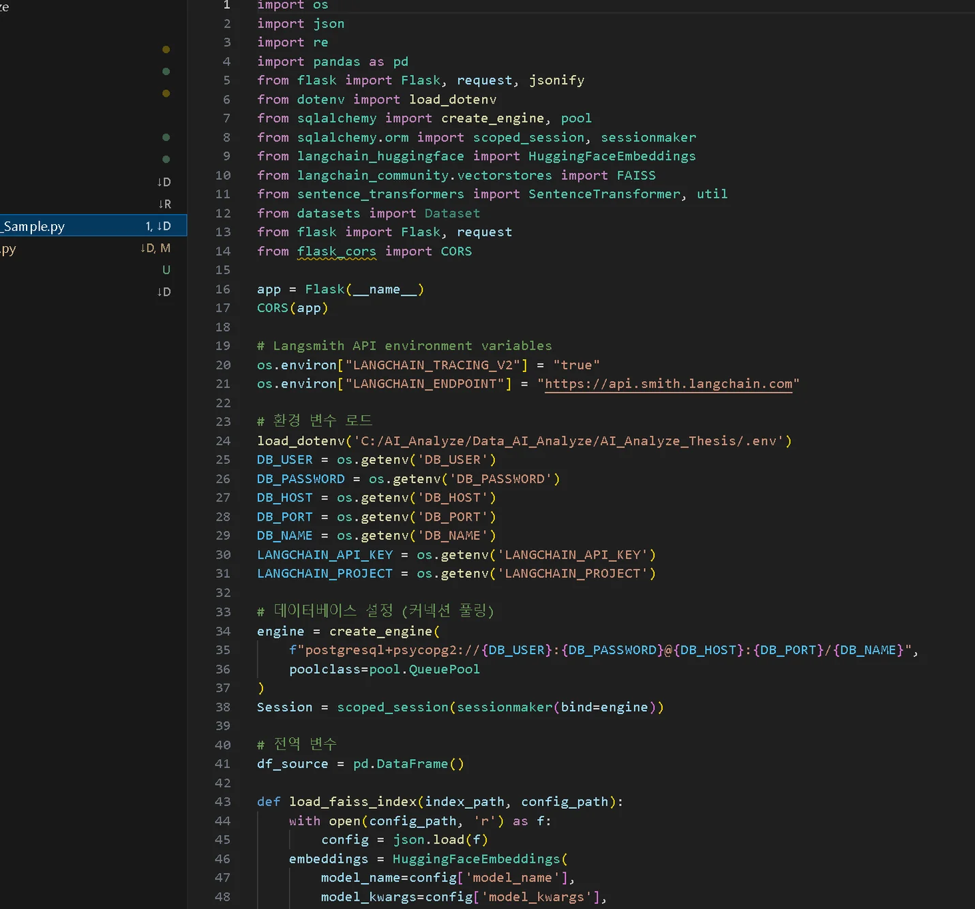Click the underlined flask_cors module name

337,251
